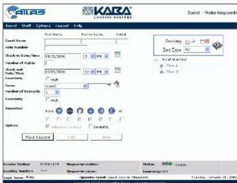Click the check-out date field
237x183 pixels.
click(63, 72)
